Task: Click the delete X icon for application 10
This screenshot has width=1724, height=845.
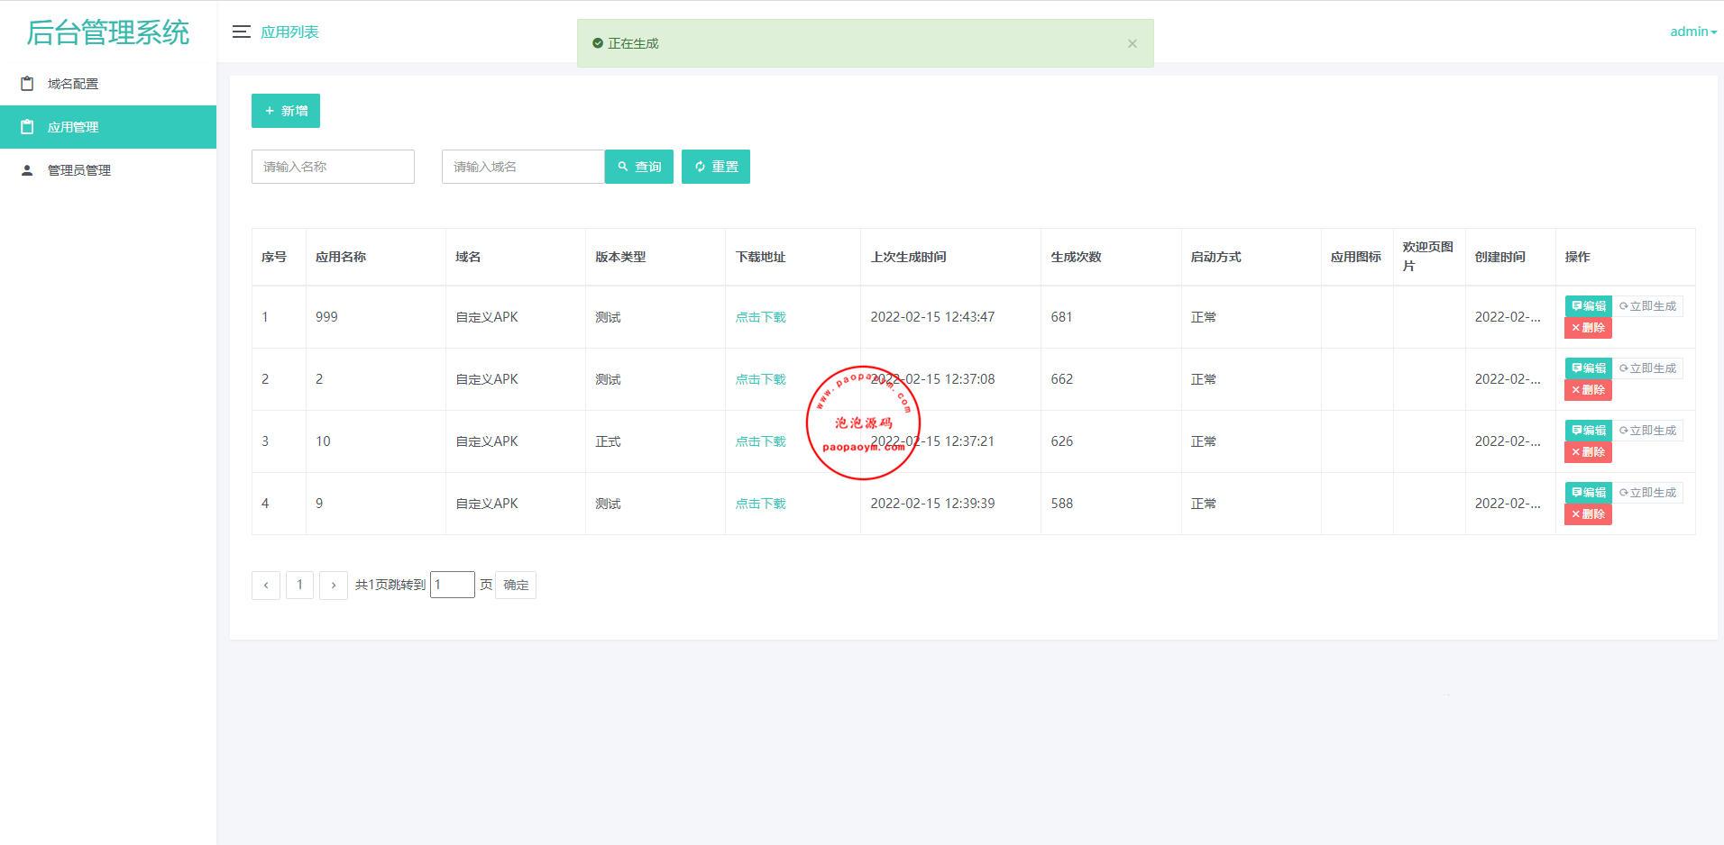Action: pyautogui.click(x=1575, y=452)
